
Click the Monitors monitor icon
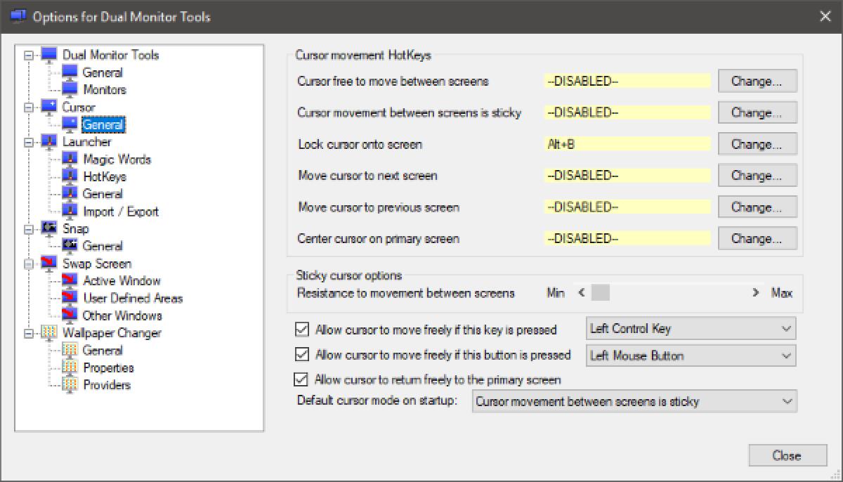pyautogui.click(x=70, y=89)
